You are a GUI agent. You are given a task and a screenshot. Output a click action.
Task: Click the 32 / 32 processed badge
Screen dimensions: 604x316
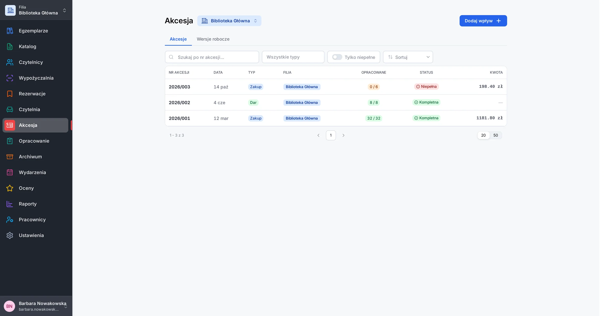374,118
